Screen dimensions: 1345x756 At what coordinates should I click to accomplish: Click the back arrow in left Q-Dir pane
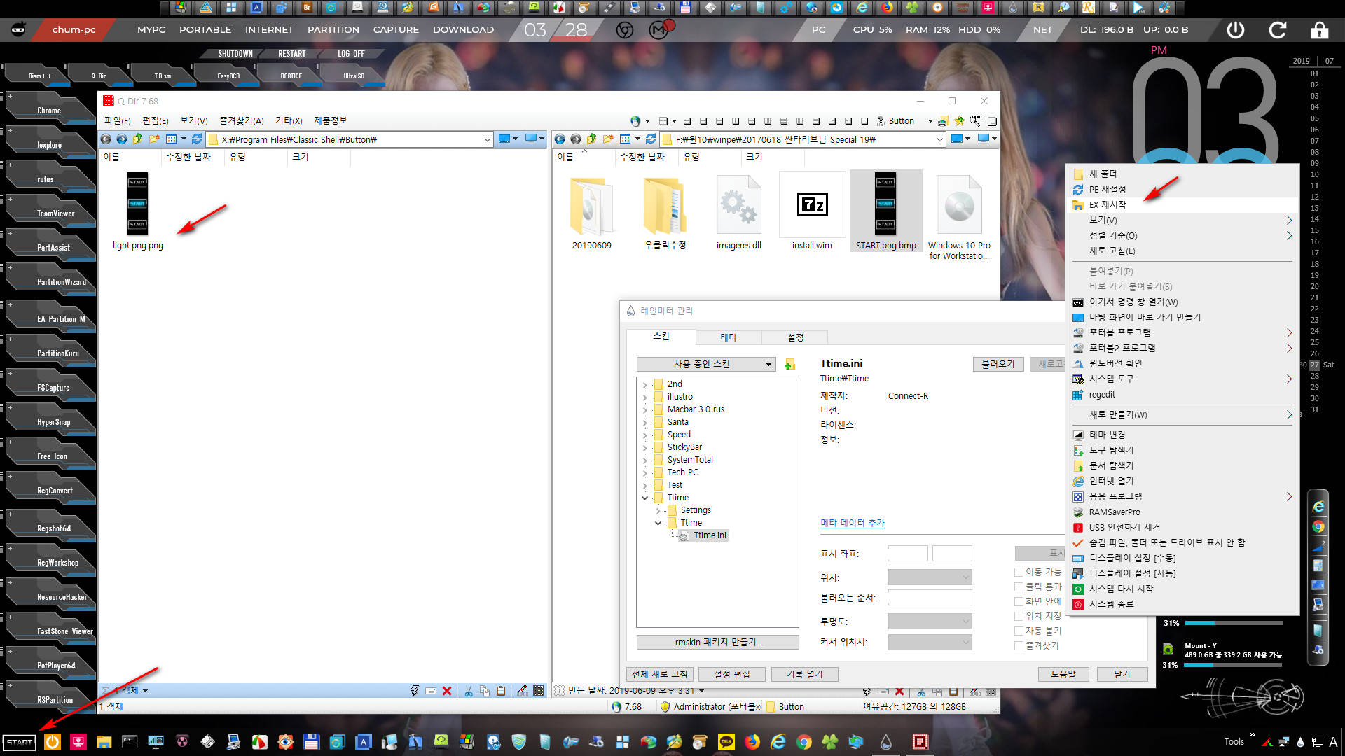[x=106, y=139]
